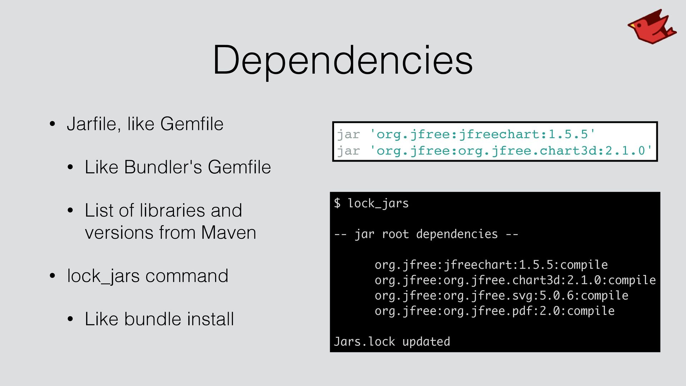Click the first 'jar' keyword in code box

click(x=348, y=134)
